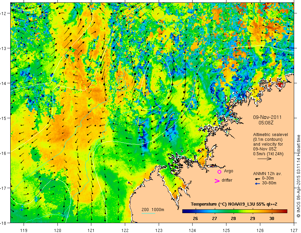Click the 27 value on temperature scale

(x=214, y=219)
